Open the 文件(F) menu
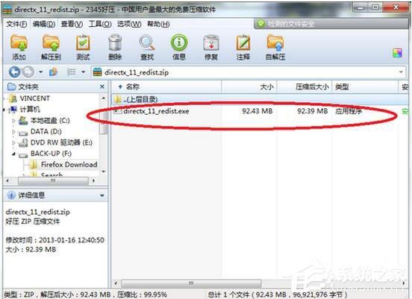The image size is (412, 299). click(16, 24)
